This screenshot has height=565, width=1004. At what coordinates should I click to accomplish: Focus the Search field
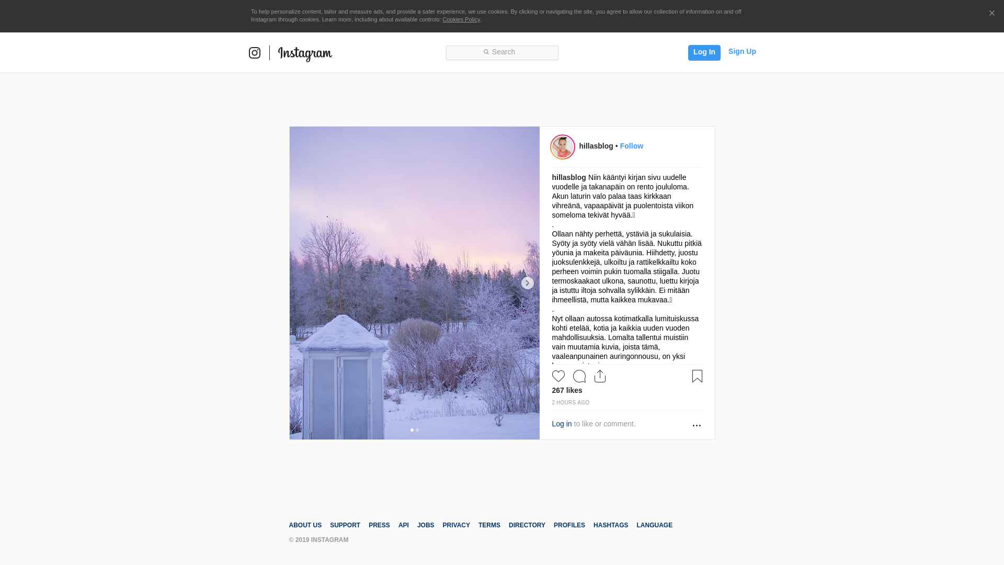pyautogui.click(x=502, y=53)
